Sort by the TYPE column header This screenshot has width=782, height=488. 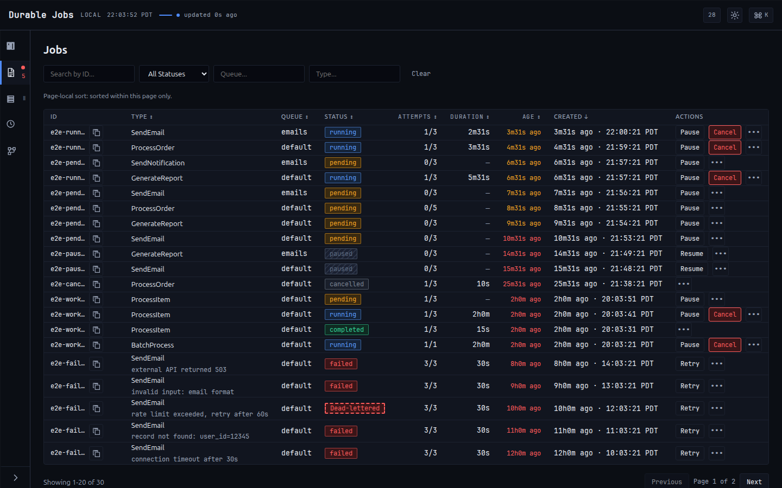(x=142, y=117)
